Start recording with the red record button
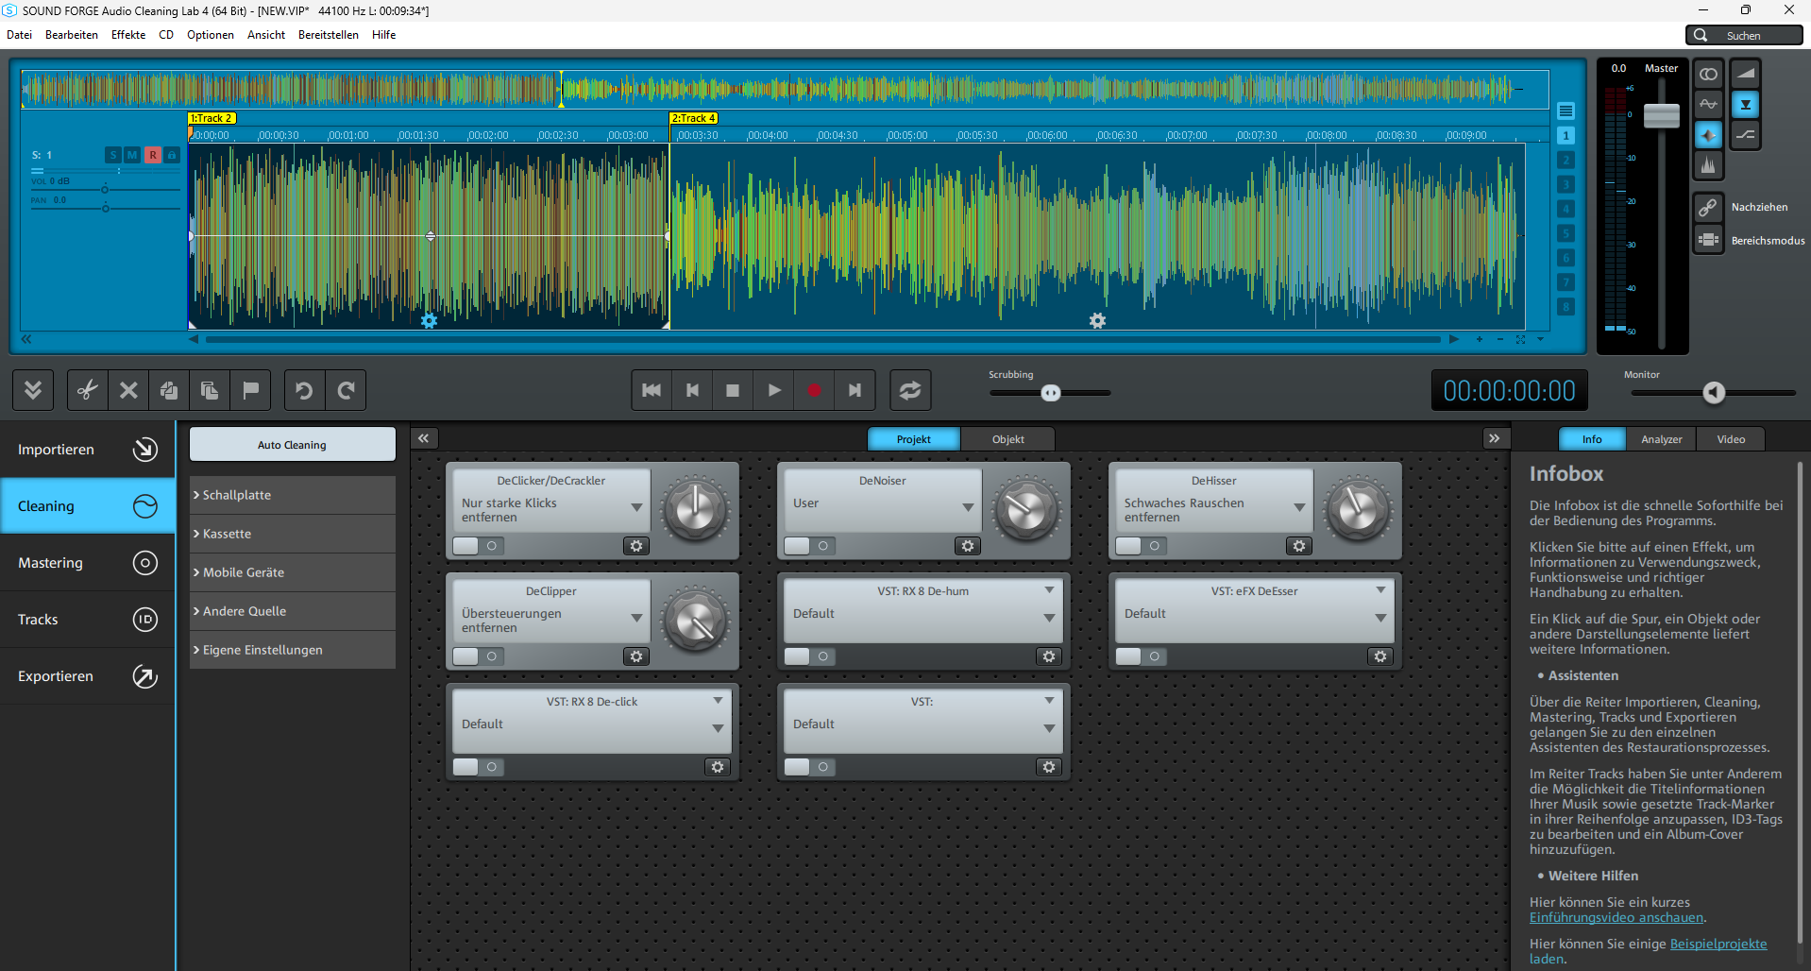Viewport: 1811px width, 971px height. point(814,390)
